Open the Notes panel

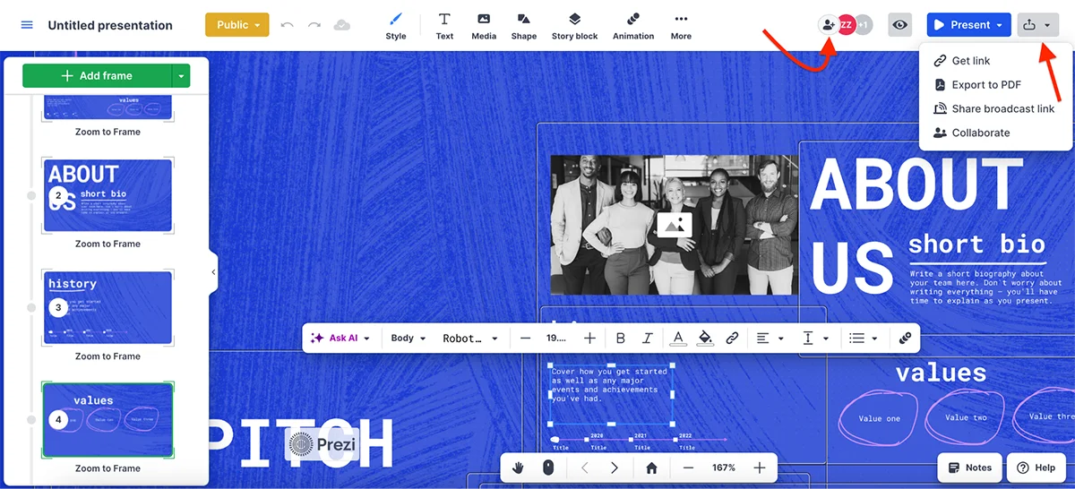point(969,468)
